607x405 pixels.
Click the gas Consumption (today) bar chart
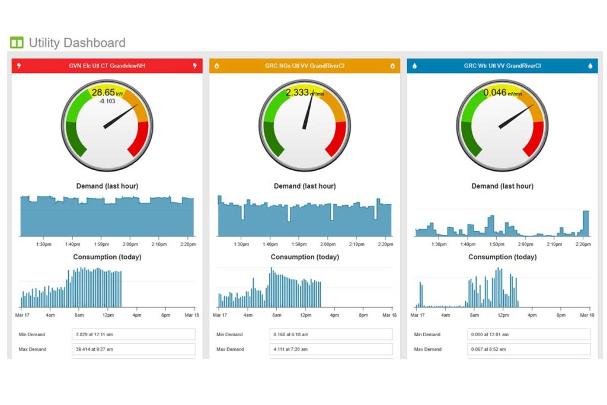(305, 287)
